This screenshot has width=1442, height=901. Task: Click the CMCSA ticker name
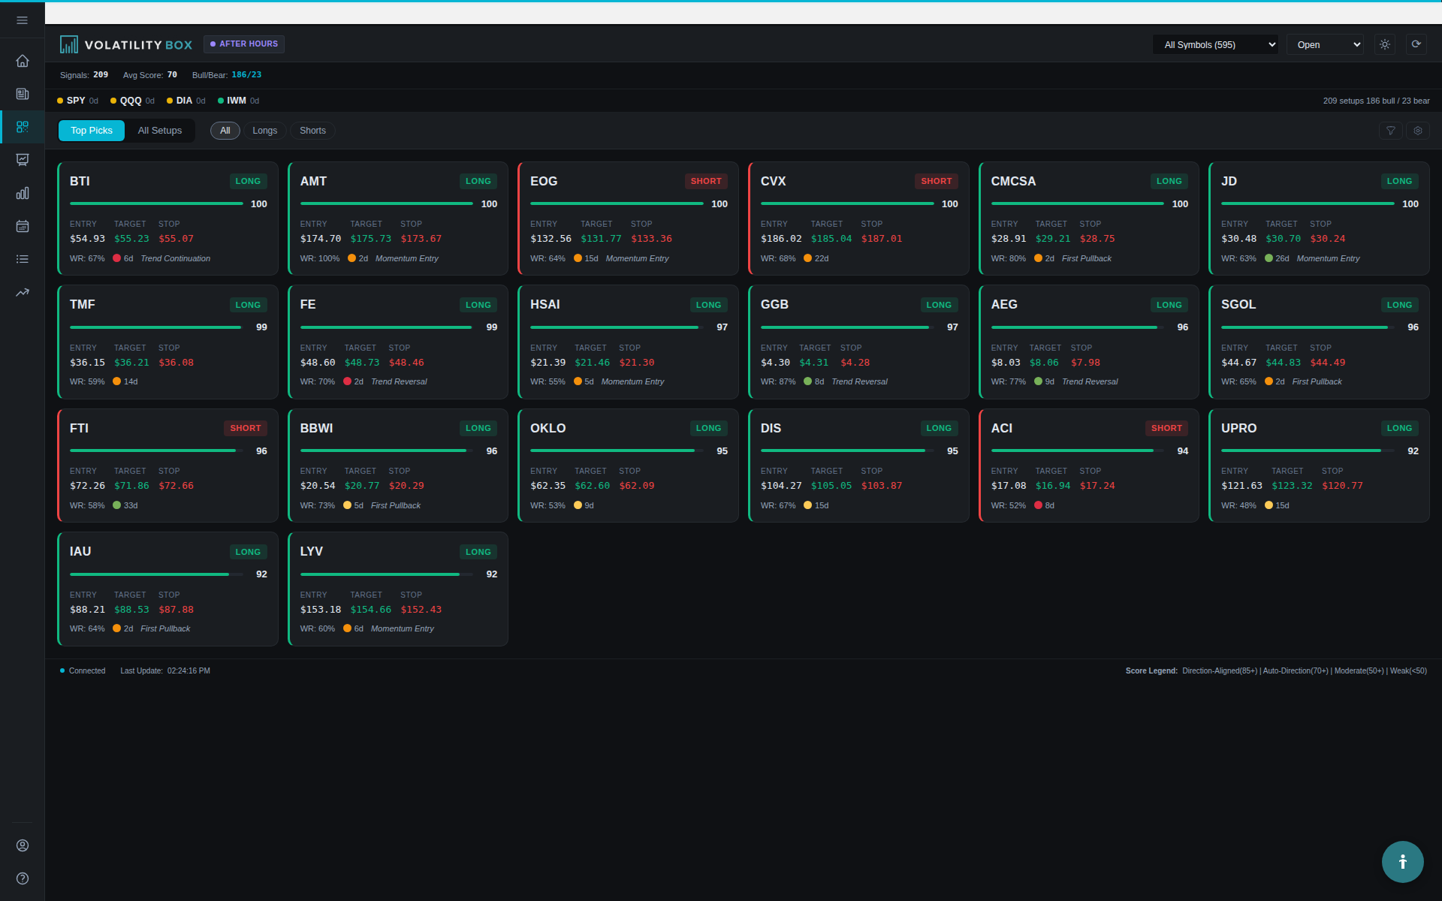(x=1013, y=182)
